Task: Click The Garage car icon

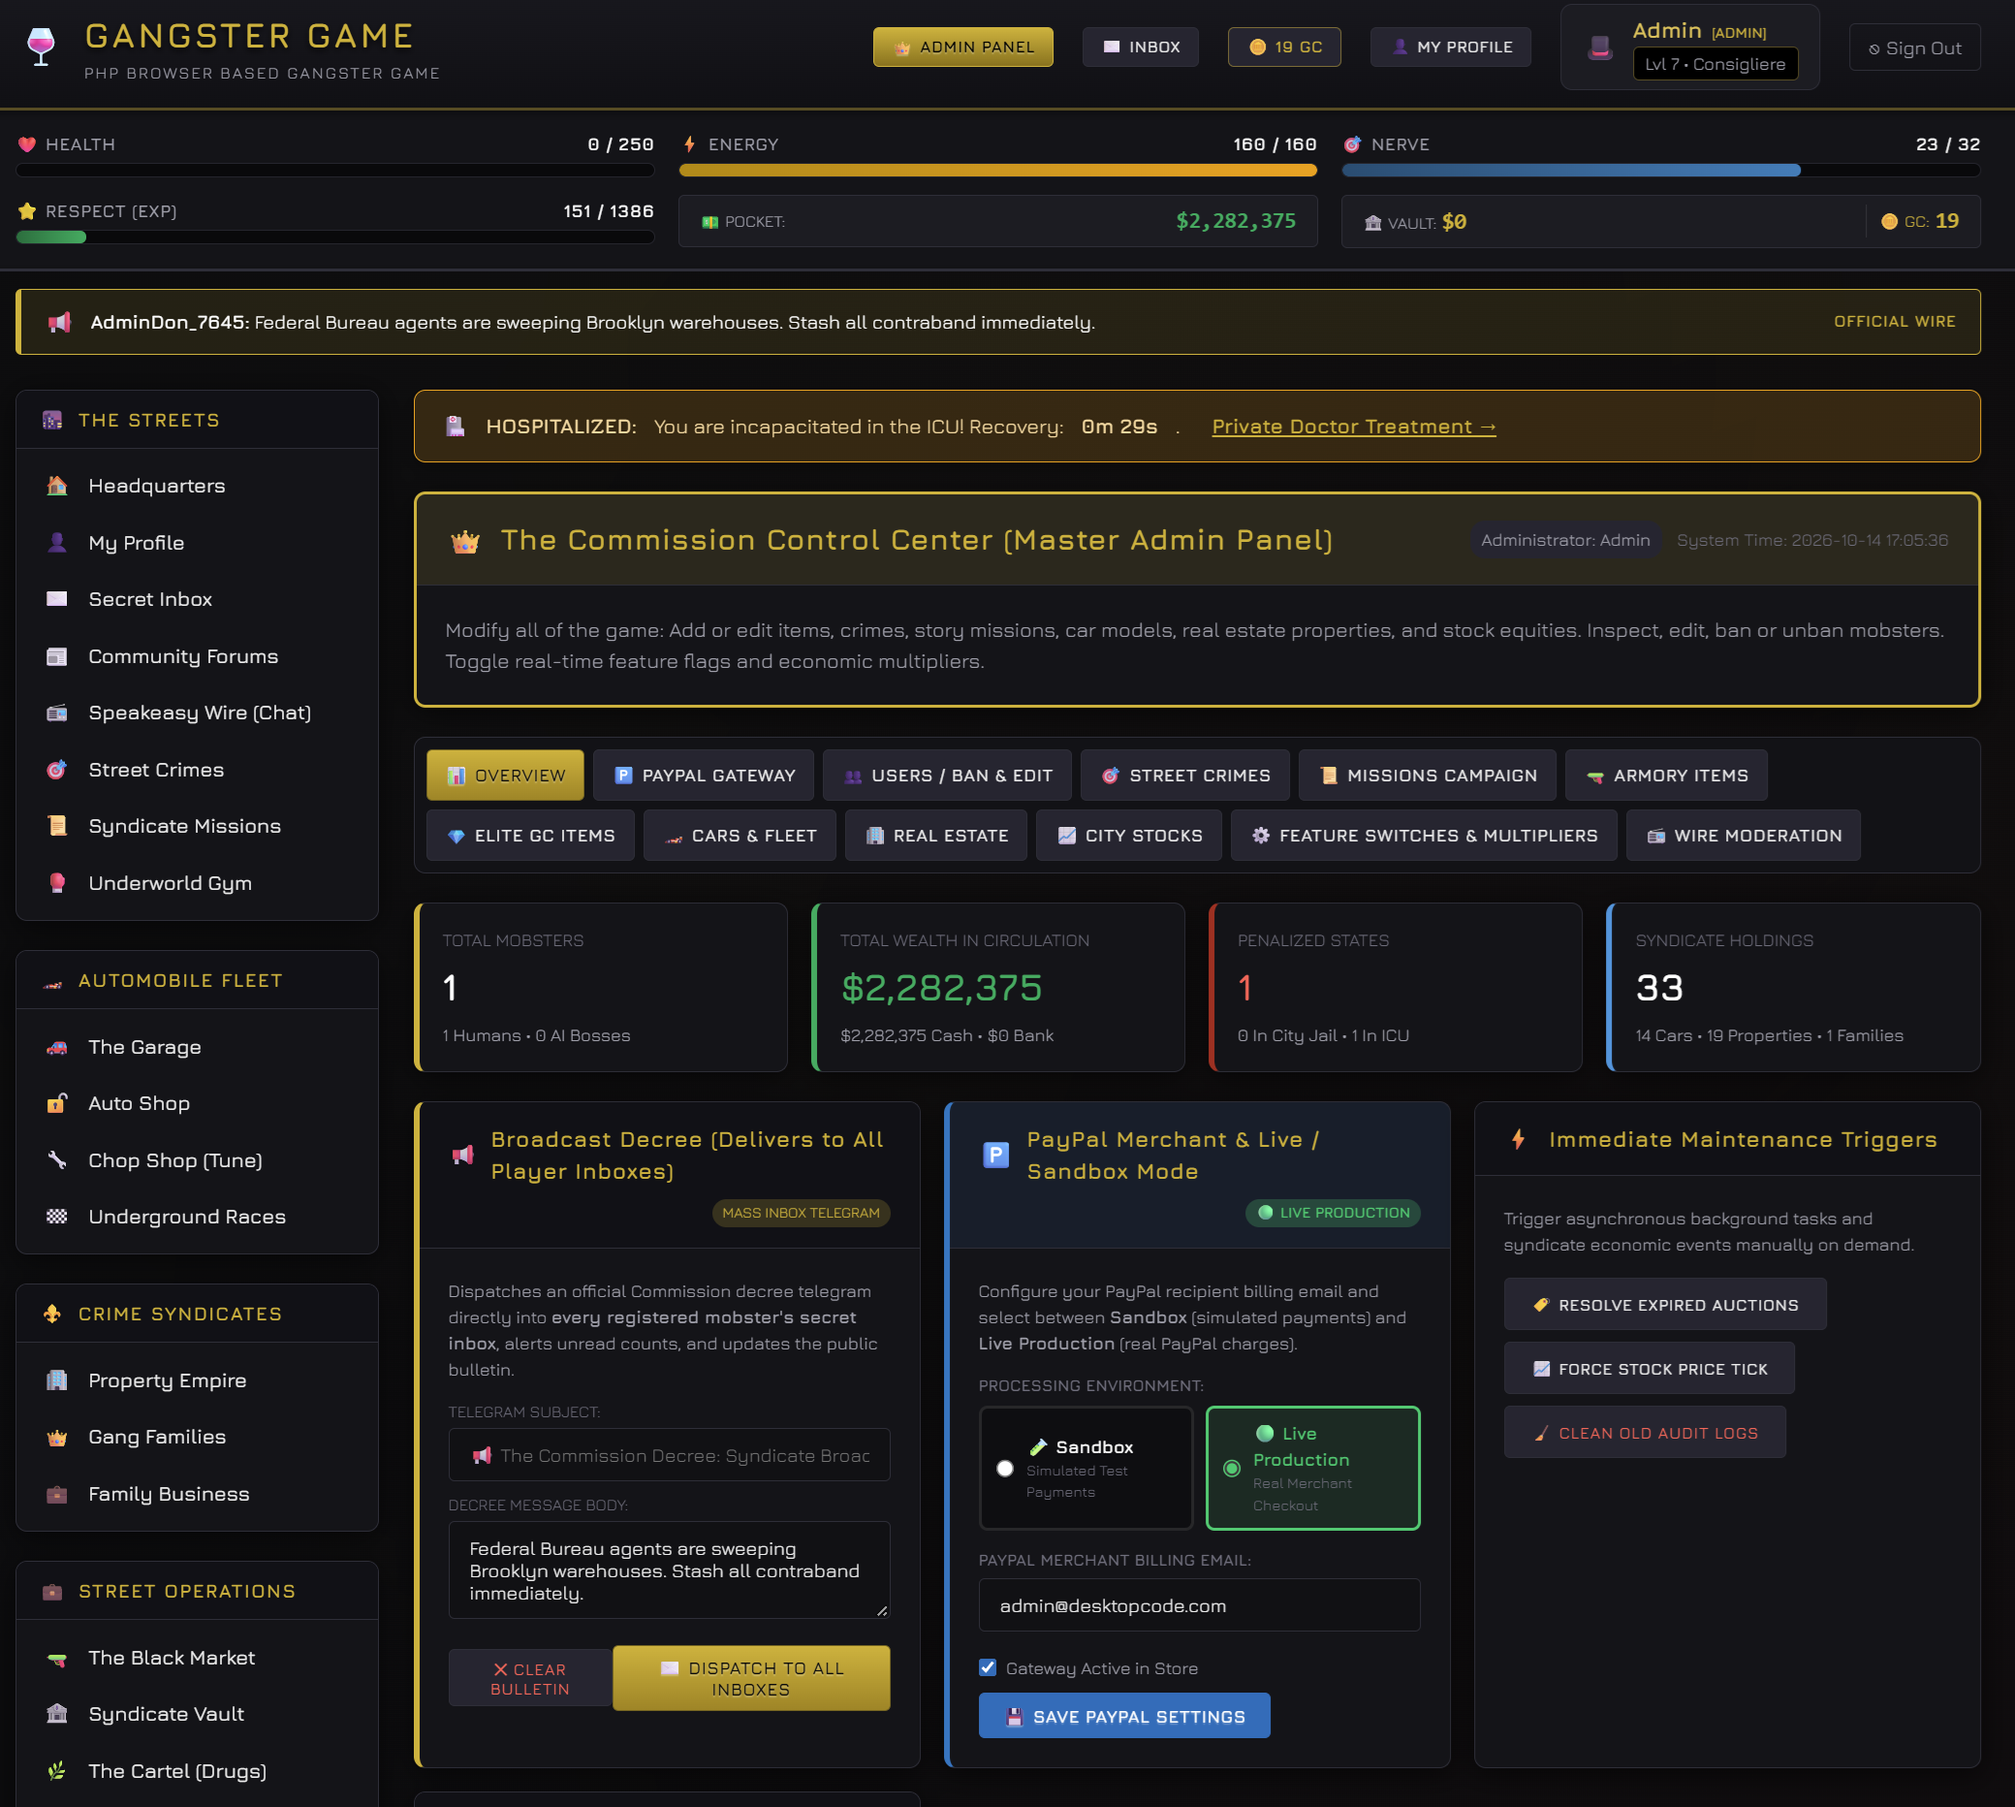Action: pos(56,1046)
